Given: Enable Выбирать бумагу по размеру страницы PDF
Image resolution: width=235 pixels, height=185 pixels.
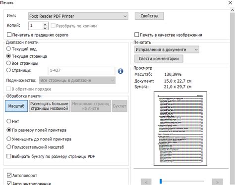Looking at the screenshot, I should pyautogui.click(x=9, y=156).
